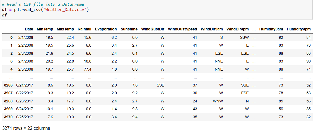Select the Humidity9am column header
Image resolution: width=313 pixels, height=132 pixels.
[271, 29]
